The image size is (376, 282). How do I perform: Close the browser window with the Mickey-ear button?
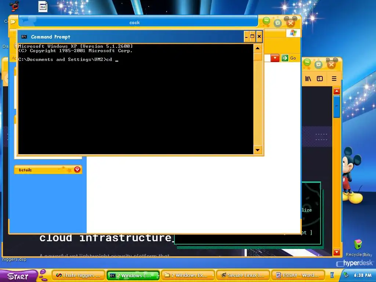(332, 64)
